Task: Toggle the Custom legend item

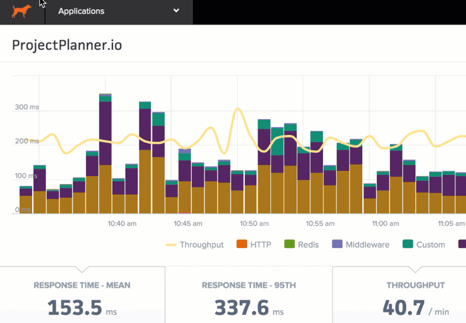Action: coord(424,245)
